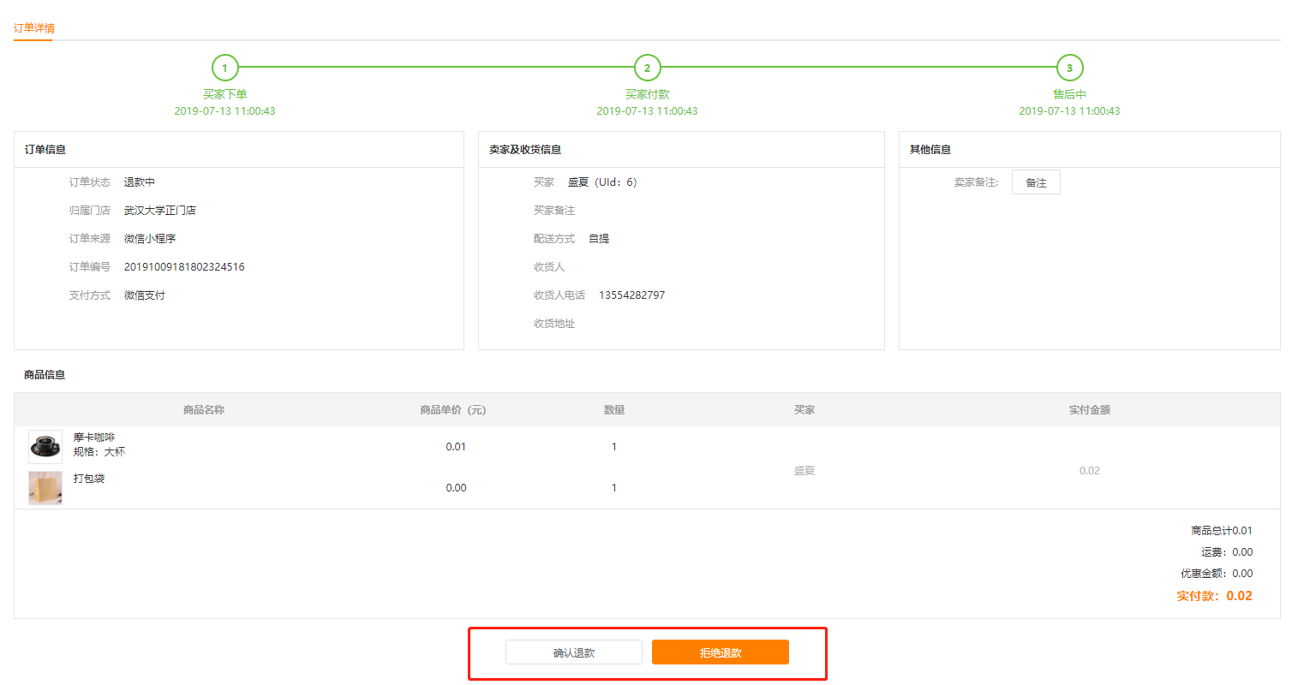Click the 商品名称 column header
This screenshot has width=1292, height=685.
coord(204,410)
